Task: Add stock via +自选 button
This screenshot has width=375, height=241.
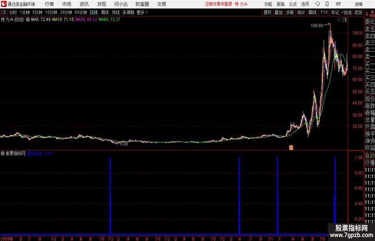Action: (347, 12)
